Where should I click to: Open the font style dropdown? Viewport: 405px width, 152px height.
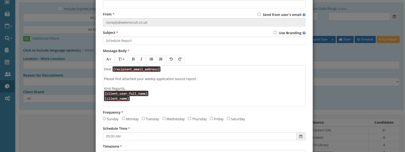tap(108, 59)
